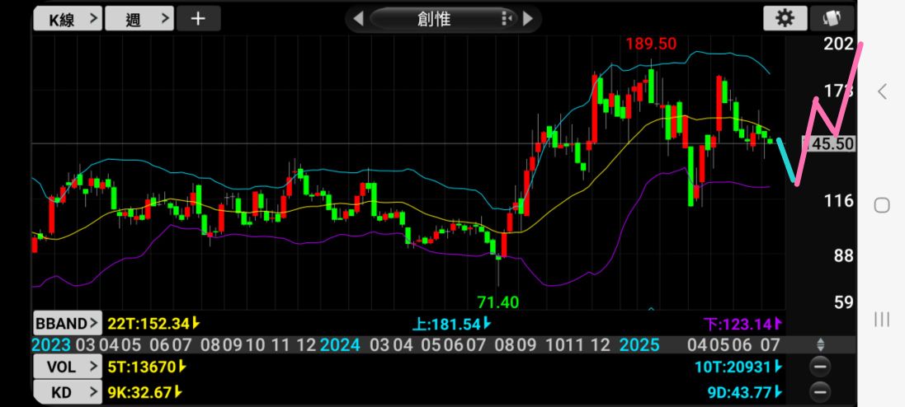Open the BBAND indicator selector
Image resolution: width=905 pixels, height=407 pixels.
(68, 324)
